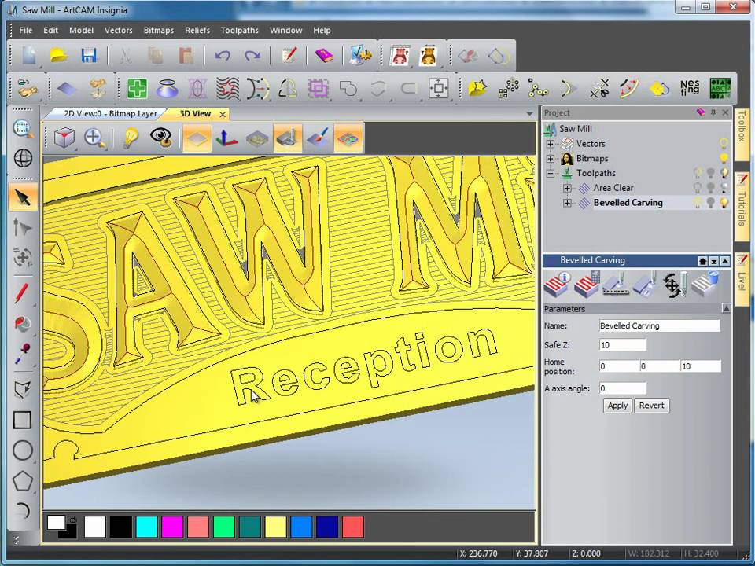This screenshot has width=755, height=566.
Task: Click the yellow star vector icon
Action: (477, 88)
